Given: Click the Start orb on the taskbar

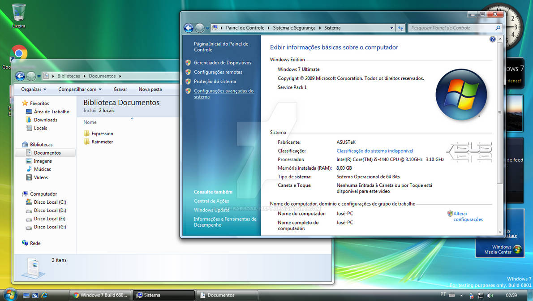Looking at the screenshot, I should 10,295.
